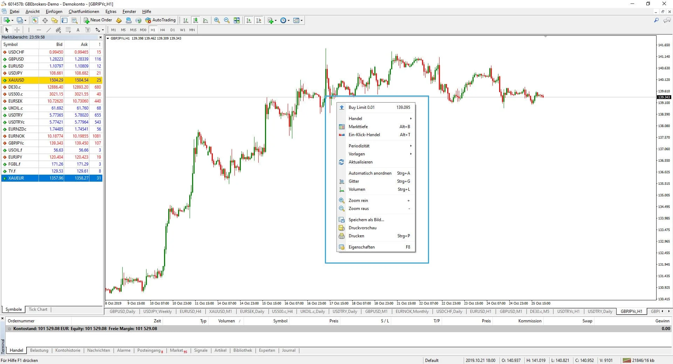Click the tile chart windows icon
Viewport: 673px width, 364px height.
click(237, 20)
